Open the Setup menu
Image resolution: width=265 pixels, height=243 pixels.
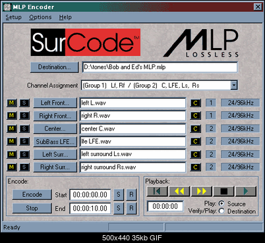[x=13, y=17]
